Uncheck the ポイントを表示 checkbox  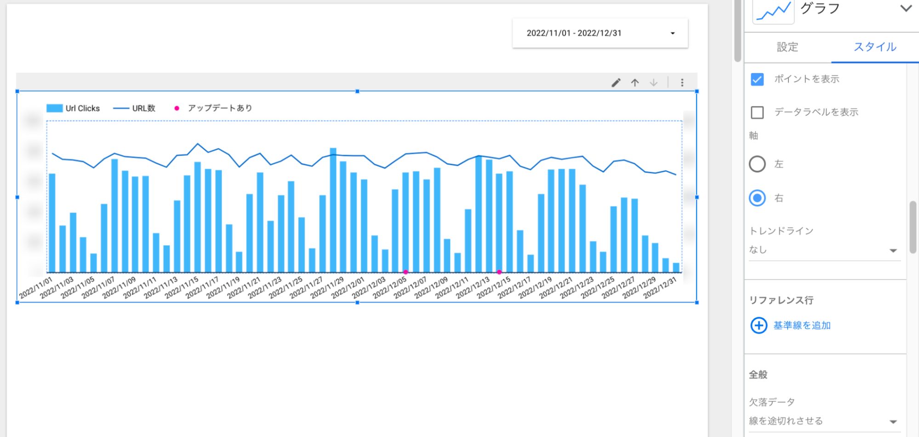tap(757, 79)
